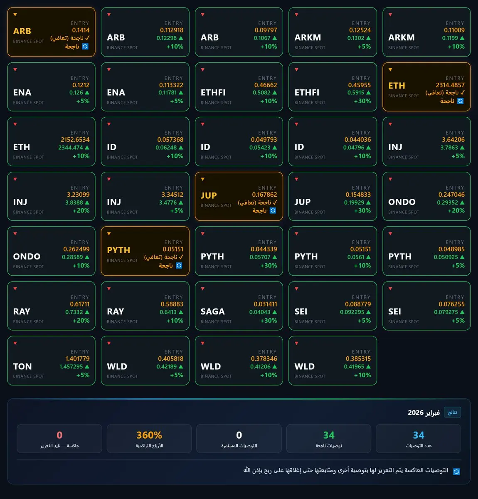
Task: Click the ناجحة status label in the highlighted PYTH card
Action: point(166,265)
